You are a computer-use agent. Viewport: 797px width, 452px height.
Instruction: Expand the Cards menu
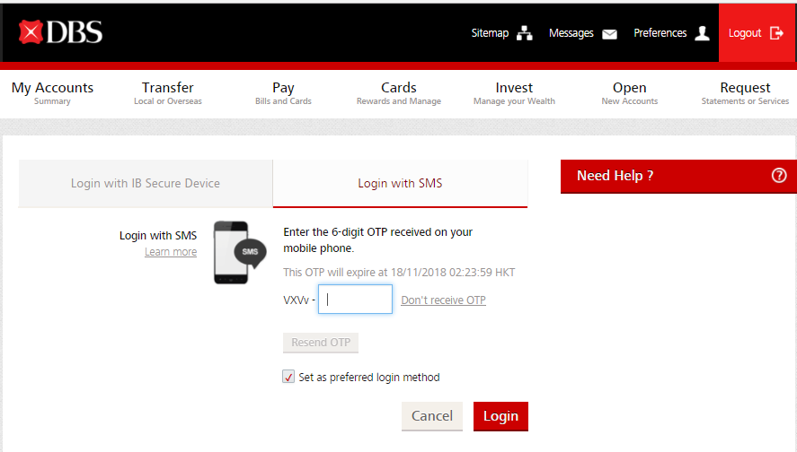(398, 92)
